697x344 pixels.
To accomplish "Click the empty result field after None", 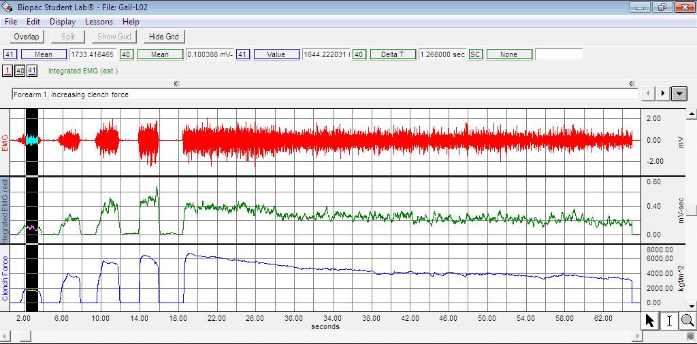I will tap(559, 54).
